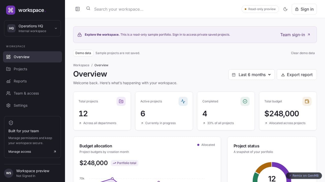Click the HQ workspace avatar
Image resolution: width=325 pixels, height=182 pixels.
point(11,28)
